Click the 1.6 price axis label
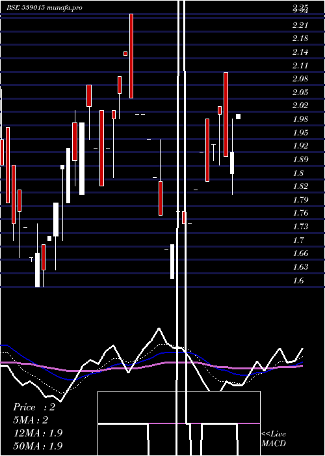This screenshot has width=325, height=456. pyautogui.click(x=298, y=281)
